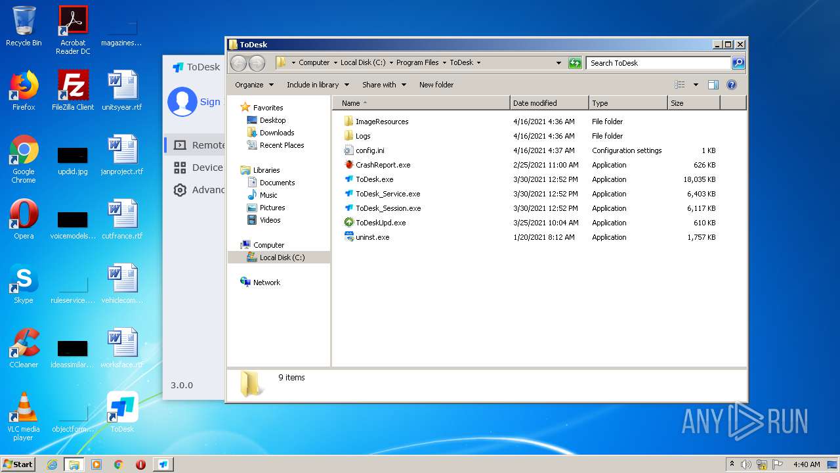Click the Change your view icon
This screenshot has height=473, width=840.
(x=680, y=85)
